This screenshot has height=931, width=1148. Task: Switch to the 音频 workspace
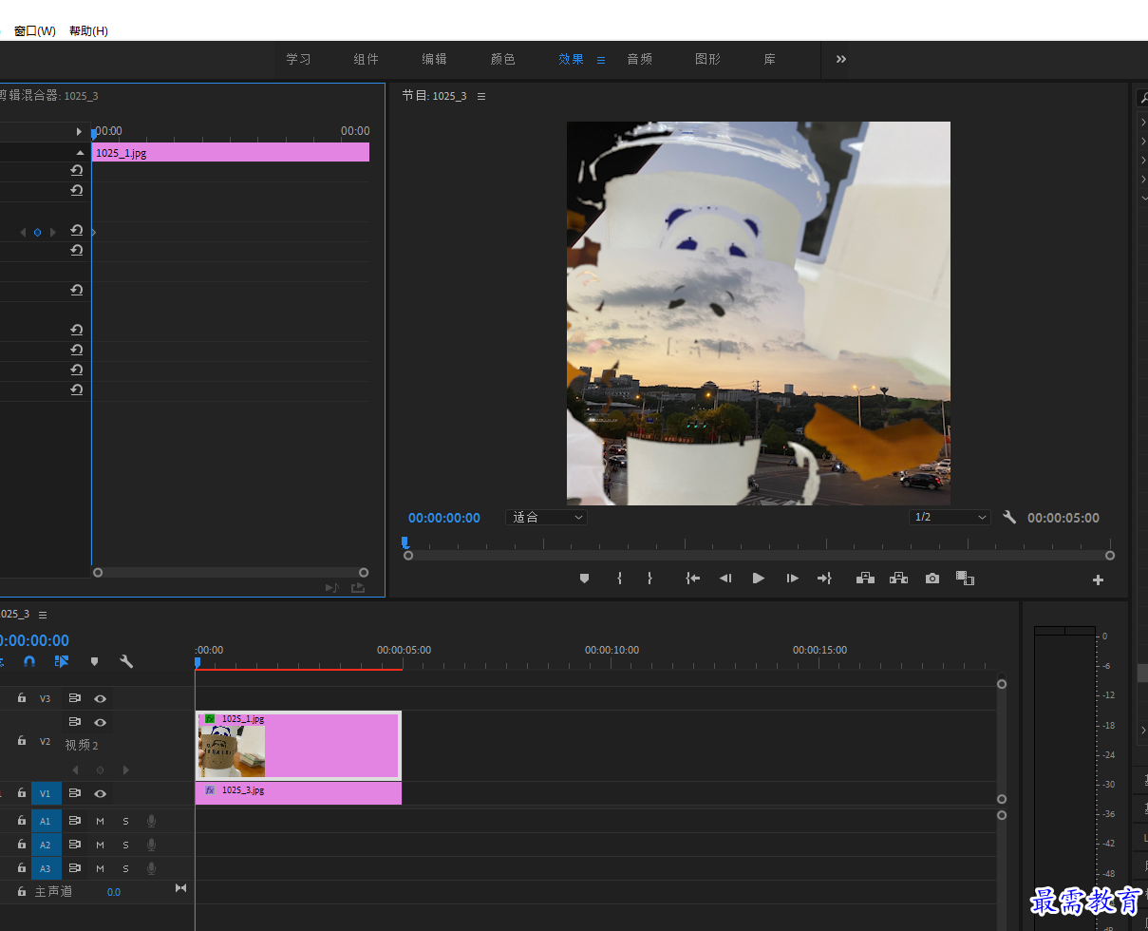pyautogui.click(x=639, y=59)
